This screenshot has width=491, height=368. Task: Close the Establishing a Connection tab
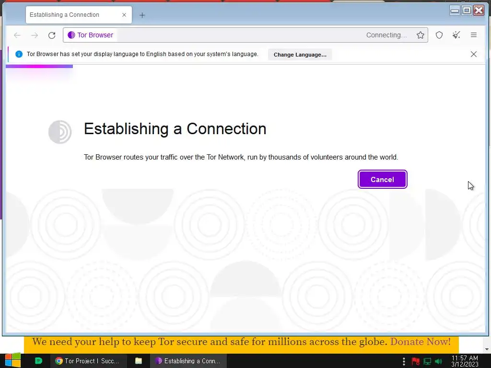pyautogui.click(x=124, y=15)
